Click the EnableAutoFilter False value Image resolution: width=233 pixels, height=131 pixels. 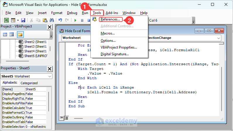(36, 103)
